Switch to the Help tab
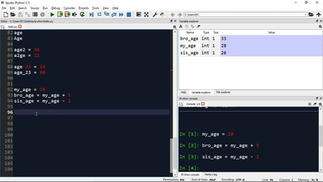Image resolution: width=323 pixels, height=182 pixels. [x=183, y=92]
